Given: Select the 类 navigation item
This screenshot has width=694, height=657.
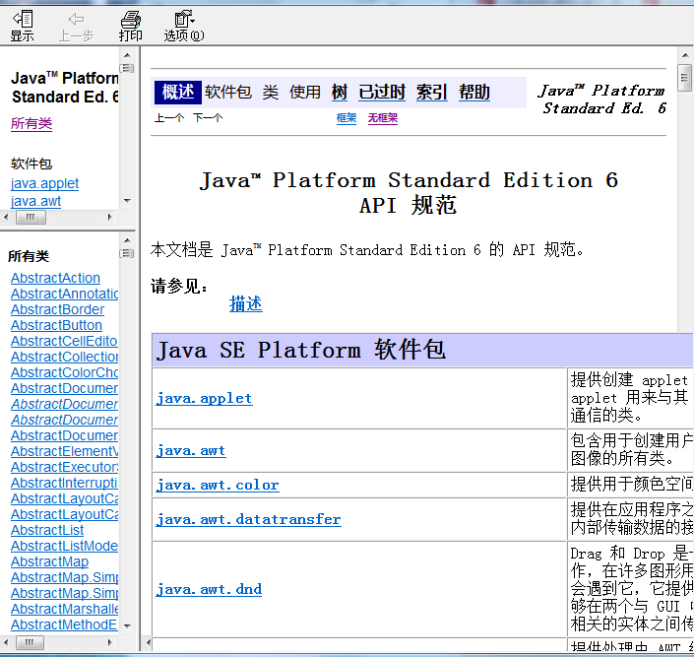Looking at the screenshot, I should (x=270, y=93).
